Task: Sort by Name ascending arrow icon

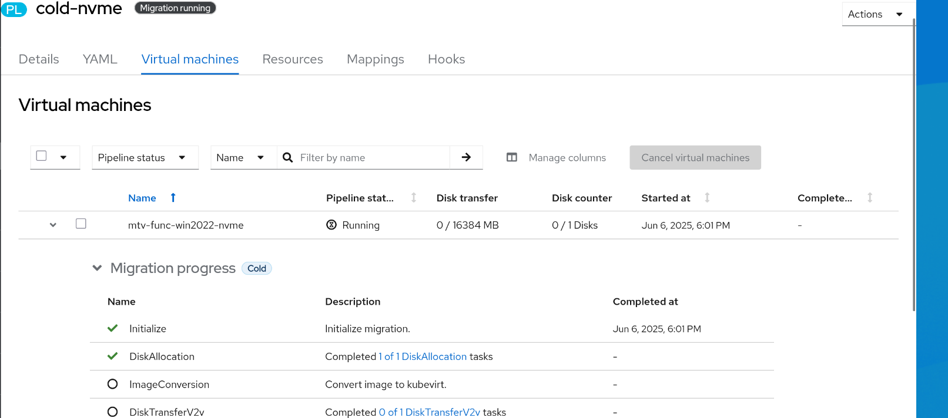Action: click(173, 198)
